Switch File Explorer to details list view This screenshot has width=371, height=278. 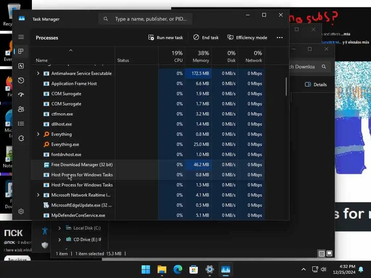(x=322, y=253)
